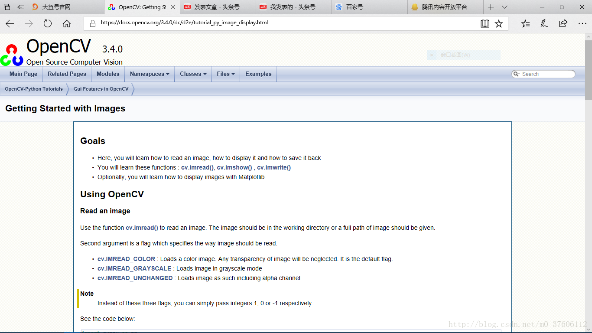This screenshot has height=333, width=592.
Task: Expand the Classes dropdown menu
Action: point(193,74)
